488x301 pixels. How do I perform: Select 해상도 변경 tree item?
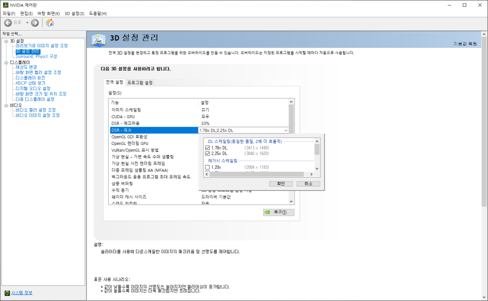point(26,67)
